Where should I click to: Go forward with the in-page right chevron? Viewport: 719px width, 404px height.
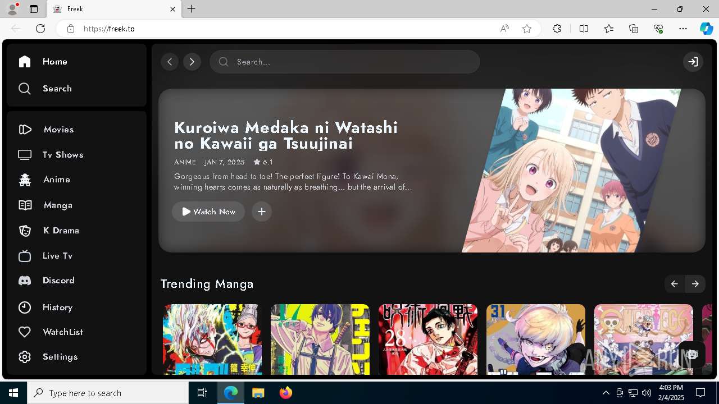pos(192,62)
